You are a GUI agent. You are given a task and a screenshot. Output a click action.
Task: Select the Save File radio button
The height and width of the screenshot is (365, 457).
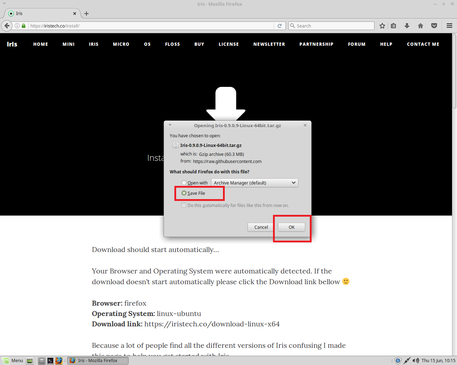[x=184, y=193]
